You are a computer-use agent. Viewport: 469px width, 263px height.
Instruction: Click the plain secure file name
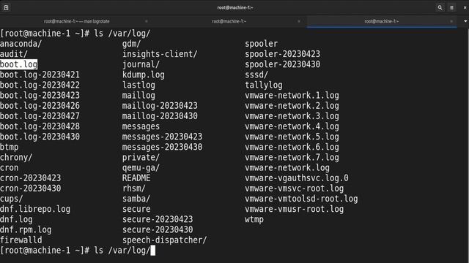tap(136, 209)
